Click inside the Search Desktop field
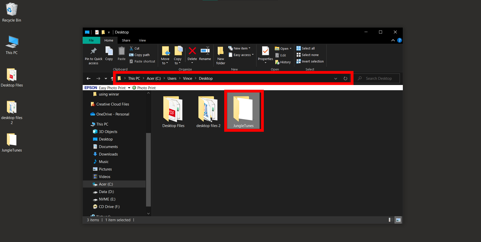 tap(378, 78)
